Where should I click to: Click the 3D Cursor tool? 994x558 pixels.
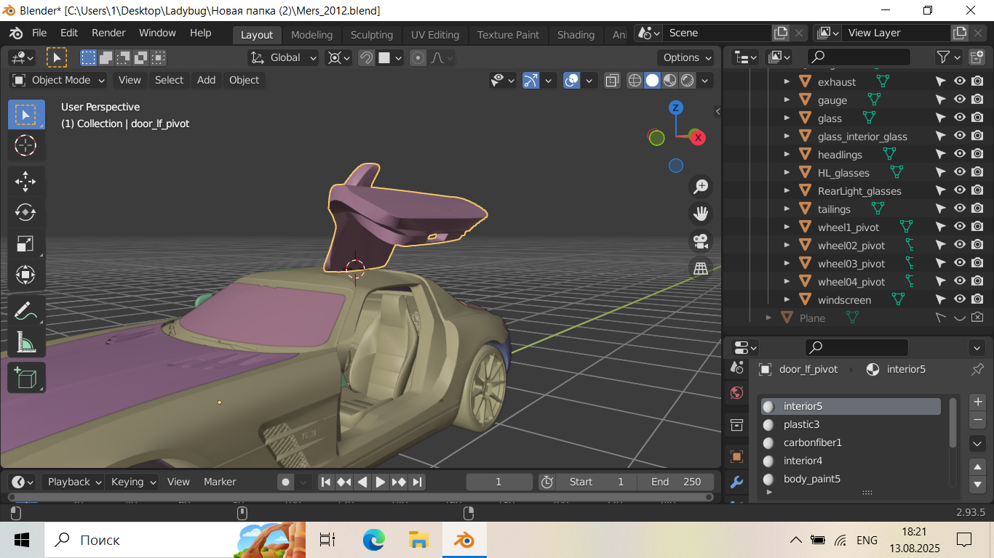click(x=25, y=145)
